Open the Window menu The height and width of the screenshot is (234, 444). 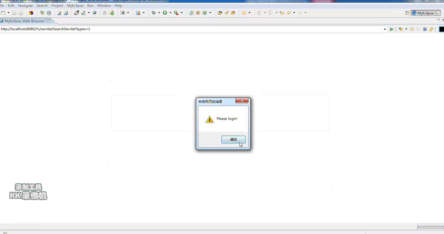pos(104,5)
